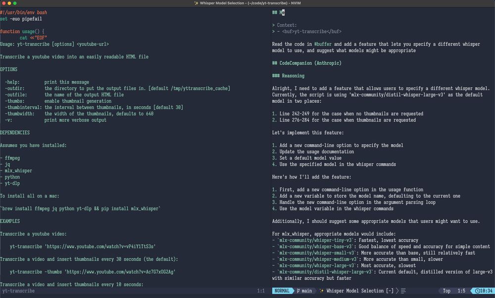Click the '-outdir:' option line
Image resolution: width=495 pixels, height=298 pixels.
click(117, 89)
